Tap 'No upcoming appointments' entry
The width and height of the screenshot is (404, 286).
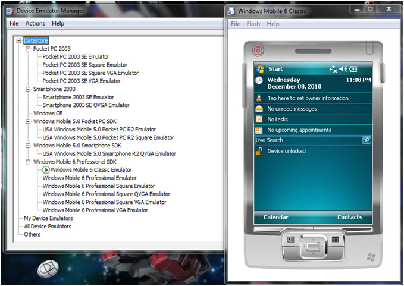(299, 130)
